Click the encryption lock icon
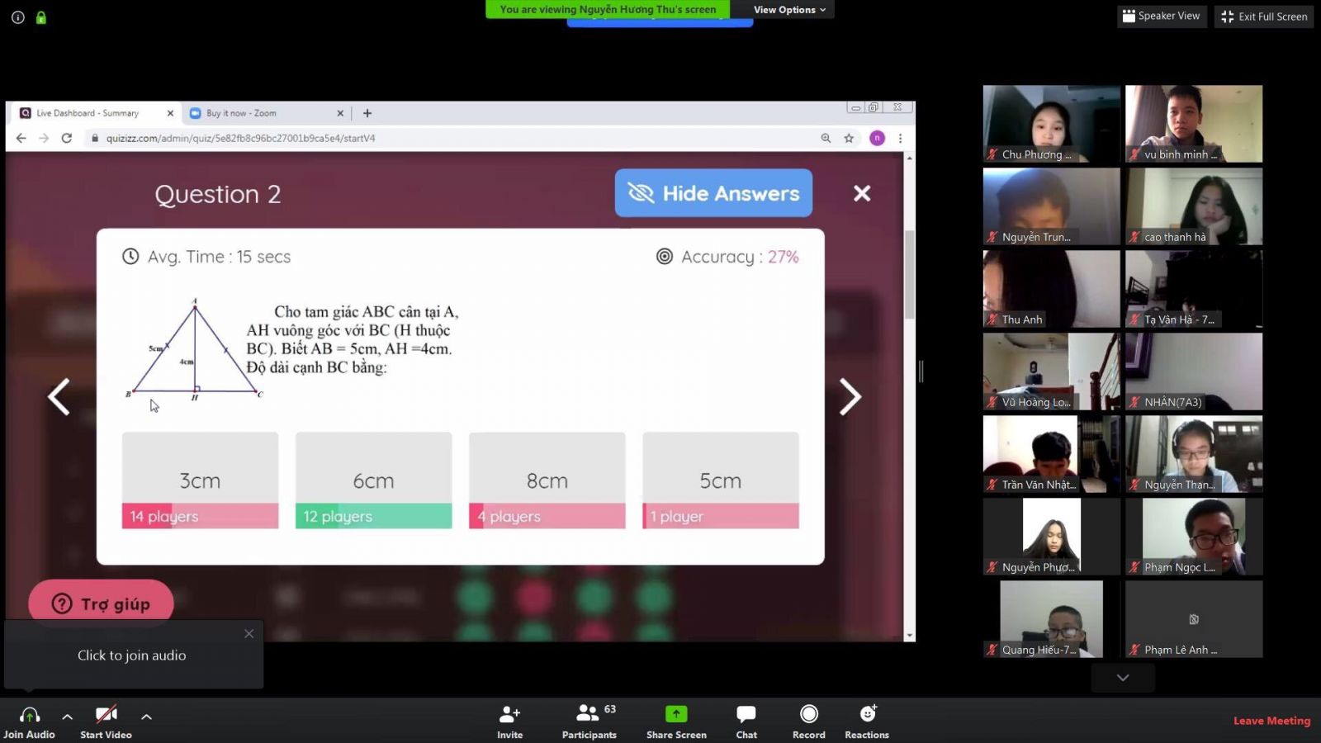This screenshot has height=743, width=1321. pos(41,17)
